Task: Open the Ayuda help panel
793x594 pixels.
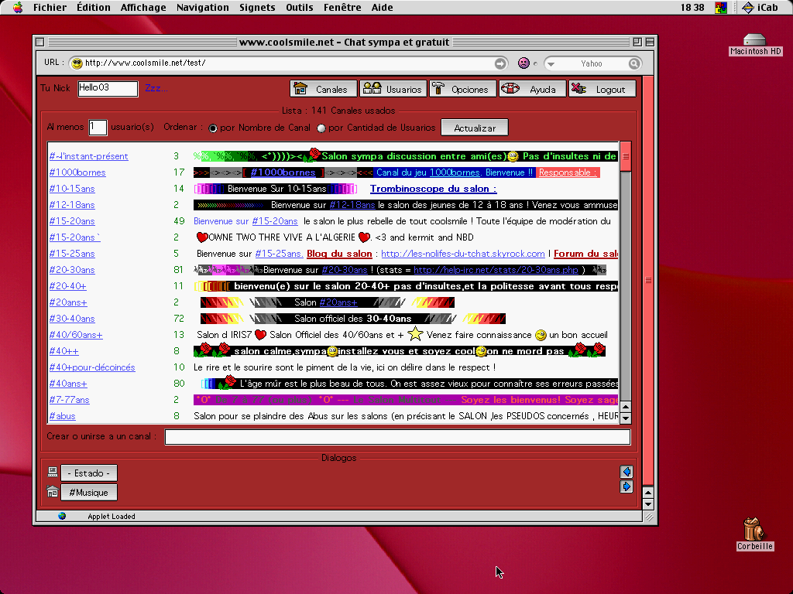Action: pyautogui.click(x=533, y=89)
